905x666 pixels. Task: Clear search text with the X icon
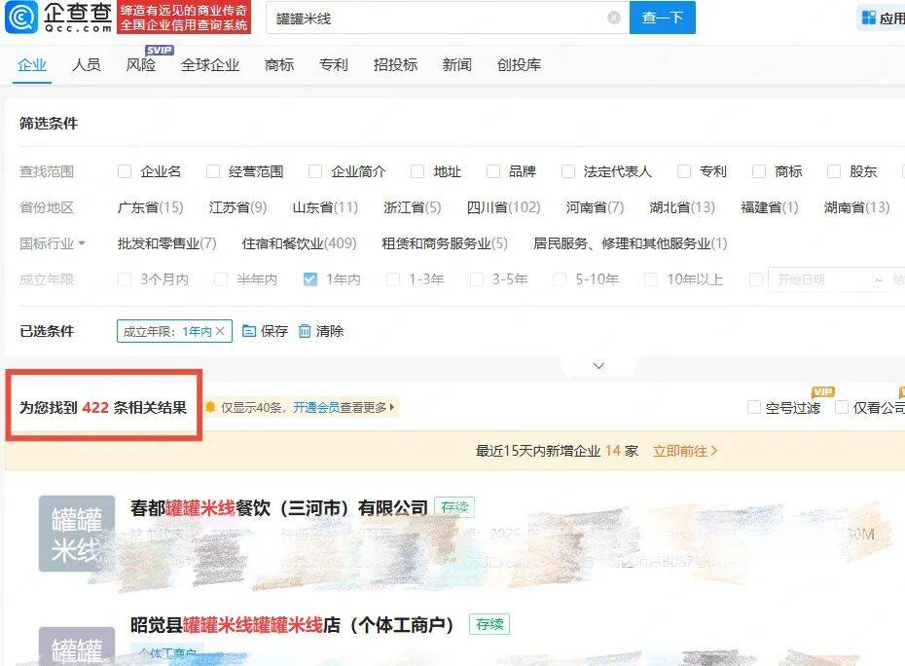[x=614, y=18]
